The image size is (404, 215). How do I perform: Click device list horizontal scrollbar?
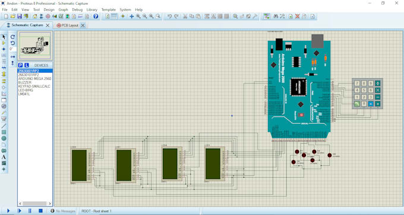35,203
